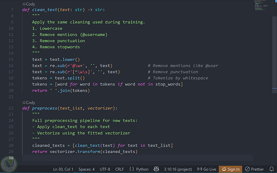Click the Ln 30, Col 1 indicator
Viewport: 277px width, 173px height.
(63, 169)
